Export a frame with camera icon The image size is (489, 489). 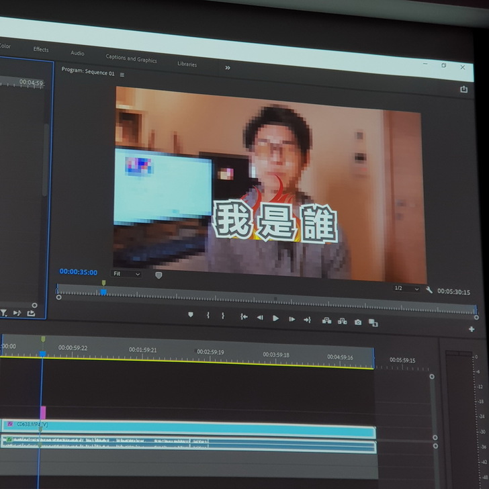click(358, 322)
